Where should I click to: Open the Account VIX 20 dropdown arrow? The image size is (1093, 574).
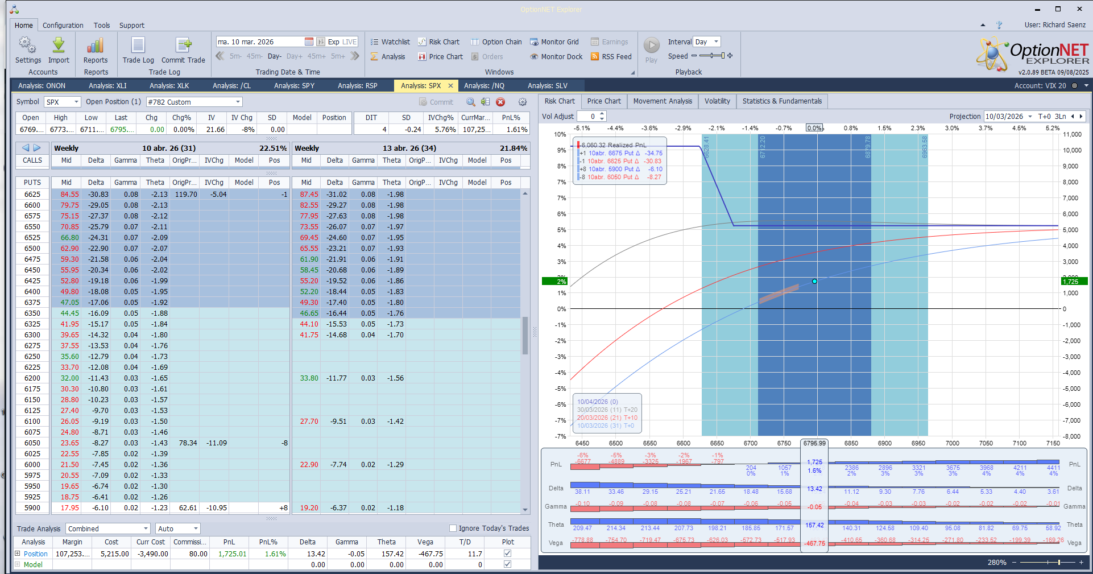1086,86
